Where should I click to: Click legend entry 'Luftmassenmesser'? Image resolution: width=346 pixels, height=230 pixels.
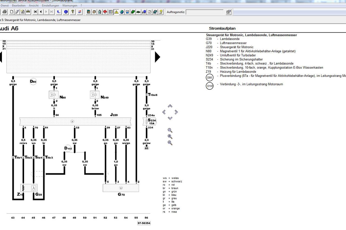coord(233,43)
